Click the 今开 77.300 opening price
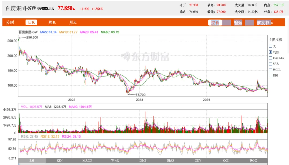This screenshot has height=165, width=289. (193, 5)
